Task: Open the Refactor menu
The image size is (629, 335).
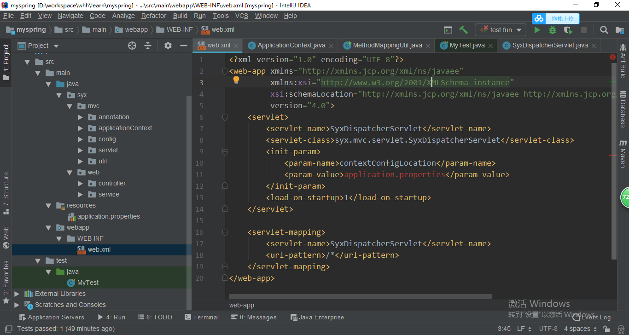Action: point(154,16)
